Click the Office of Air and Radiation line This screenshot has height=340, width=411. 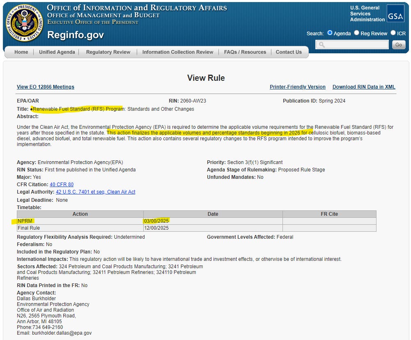click(x=45, y=310)
